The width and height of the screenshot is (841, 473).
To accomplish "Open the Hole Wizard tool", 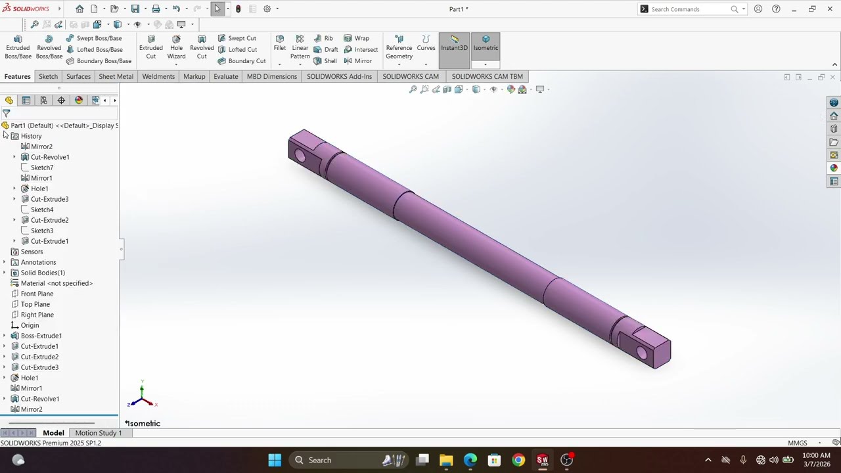I will [x=176, y=47].
